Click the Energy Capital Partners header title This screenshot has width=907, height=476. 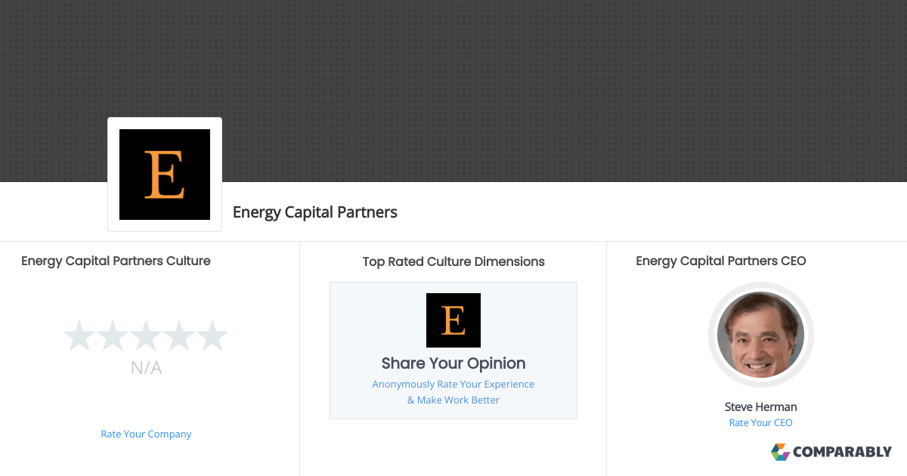[315, 212]
